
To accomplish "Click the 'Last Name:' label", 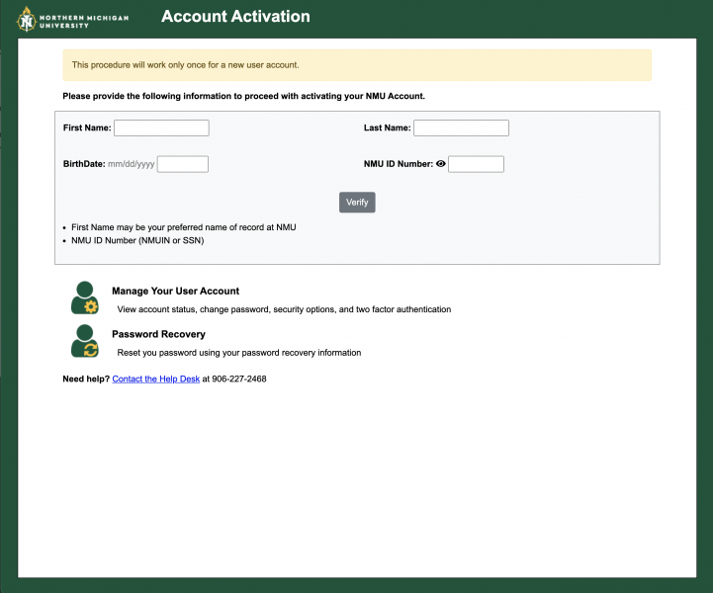I will (388, 128).
